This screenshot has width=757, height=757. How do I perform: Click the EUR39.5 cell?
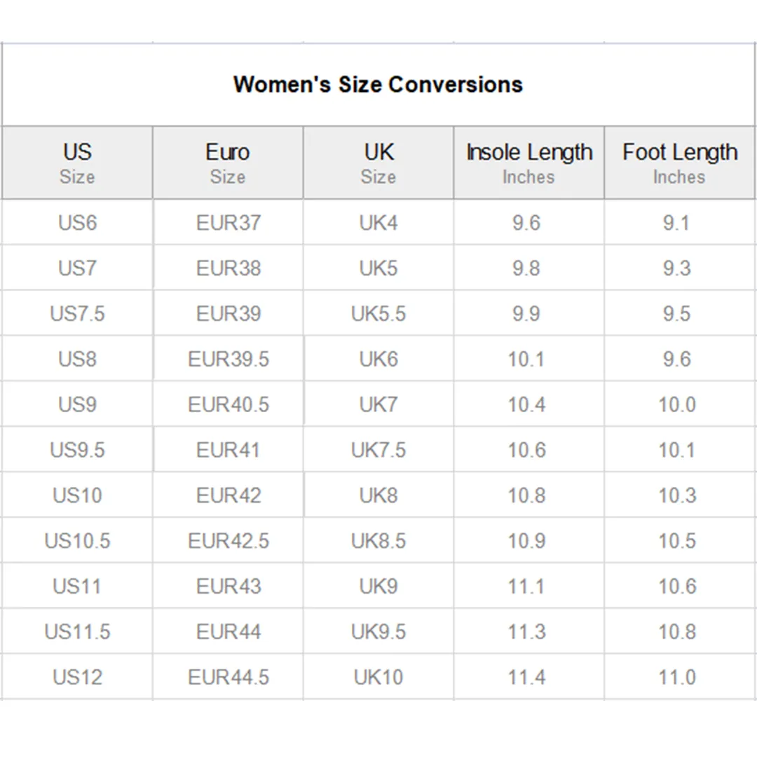[x=229, y=359]
